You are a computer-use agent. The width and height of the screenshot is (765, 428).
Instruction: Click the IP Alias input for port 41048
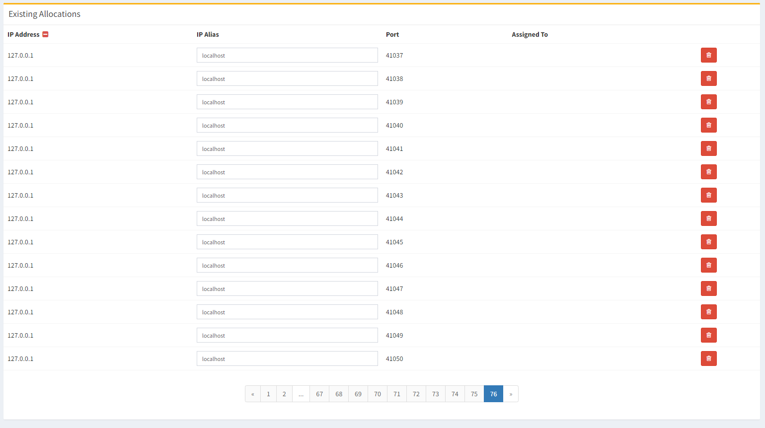click(x=287, y=312)
